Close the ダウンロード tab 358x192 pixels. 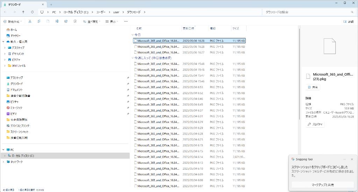[x=43, y=5]
